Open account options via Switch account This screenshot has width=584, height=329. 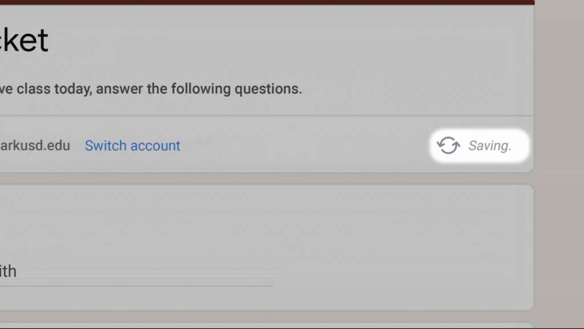(x=132, y=146)
